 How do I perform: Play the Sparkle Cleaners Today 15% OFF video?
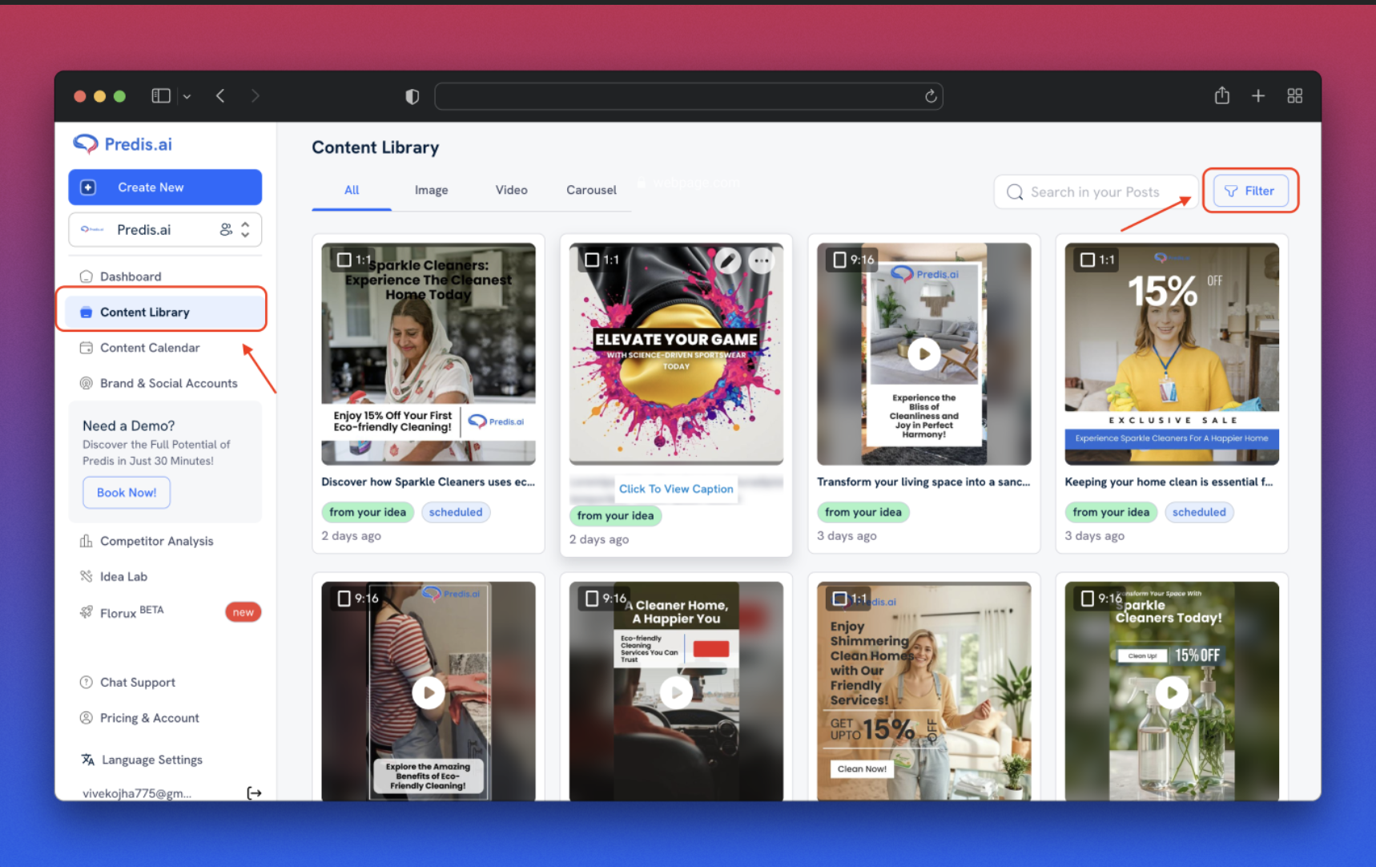pyautogui.click(x=1172, y=692)
